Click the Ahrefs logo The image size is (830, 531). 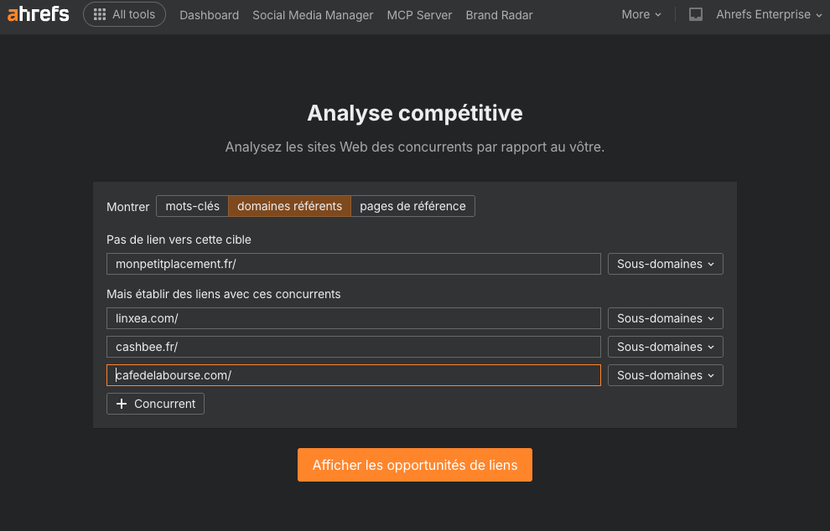pos(38,14)
